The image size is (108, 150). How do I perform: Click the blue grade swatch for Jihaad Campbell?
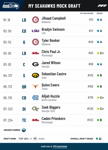[98, 20]
